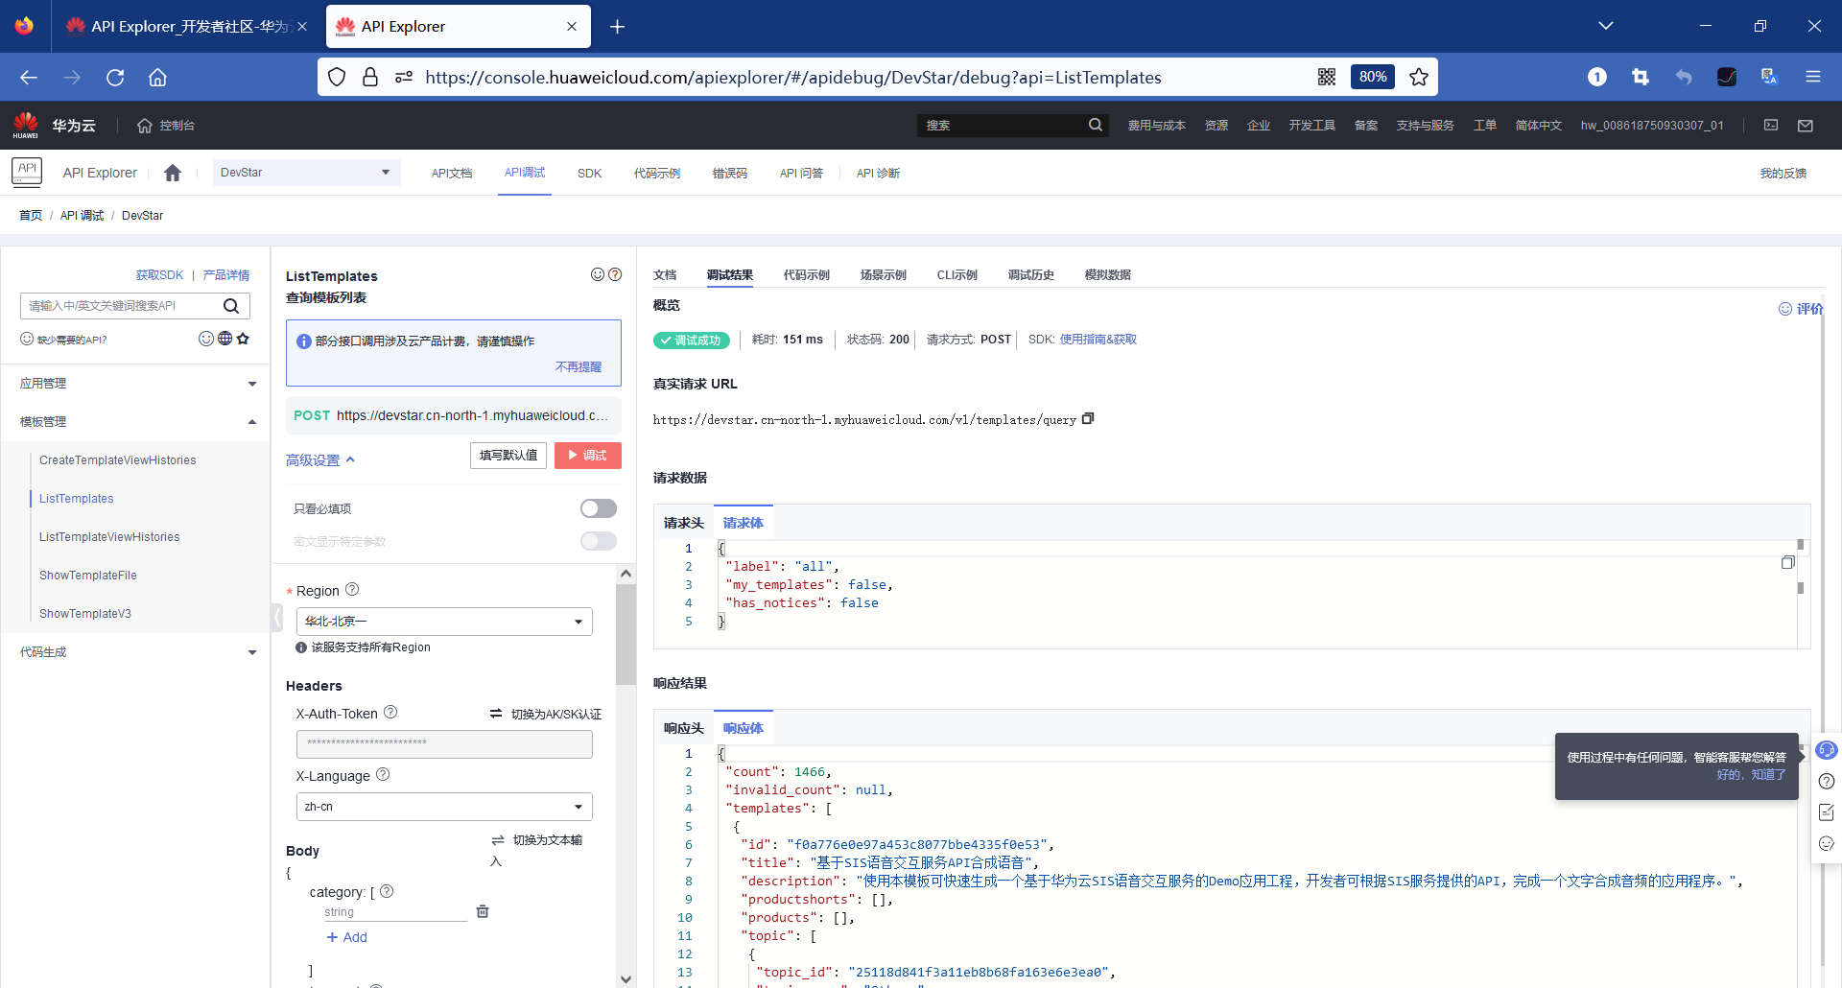Screen dimensions: 1842x988
Task: Click the globe icon in the sidebar
Action: point(225,339)
